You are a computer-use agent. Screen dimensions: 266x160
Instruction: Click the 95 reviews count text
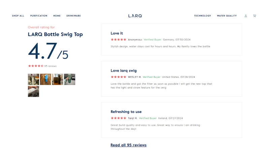(x=51, y=66)
